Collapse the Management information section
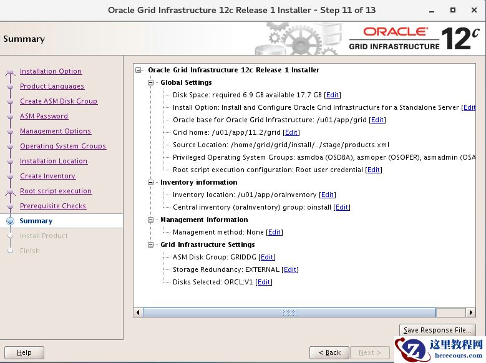This screenshot has height=363, width=486. 150,220
